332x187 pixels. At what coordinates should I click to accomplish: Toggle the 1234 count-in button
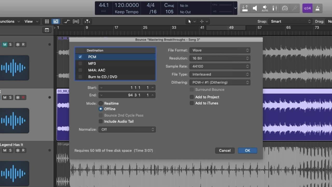point(307,8)
